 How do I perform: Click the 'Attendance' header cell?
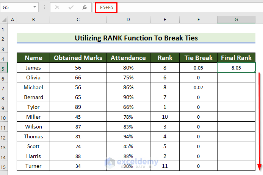[128, 58]
